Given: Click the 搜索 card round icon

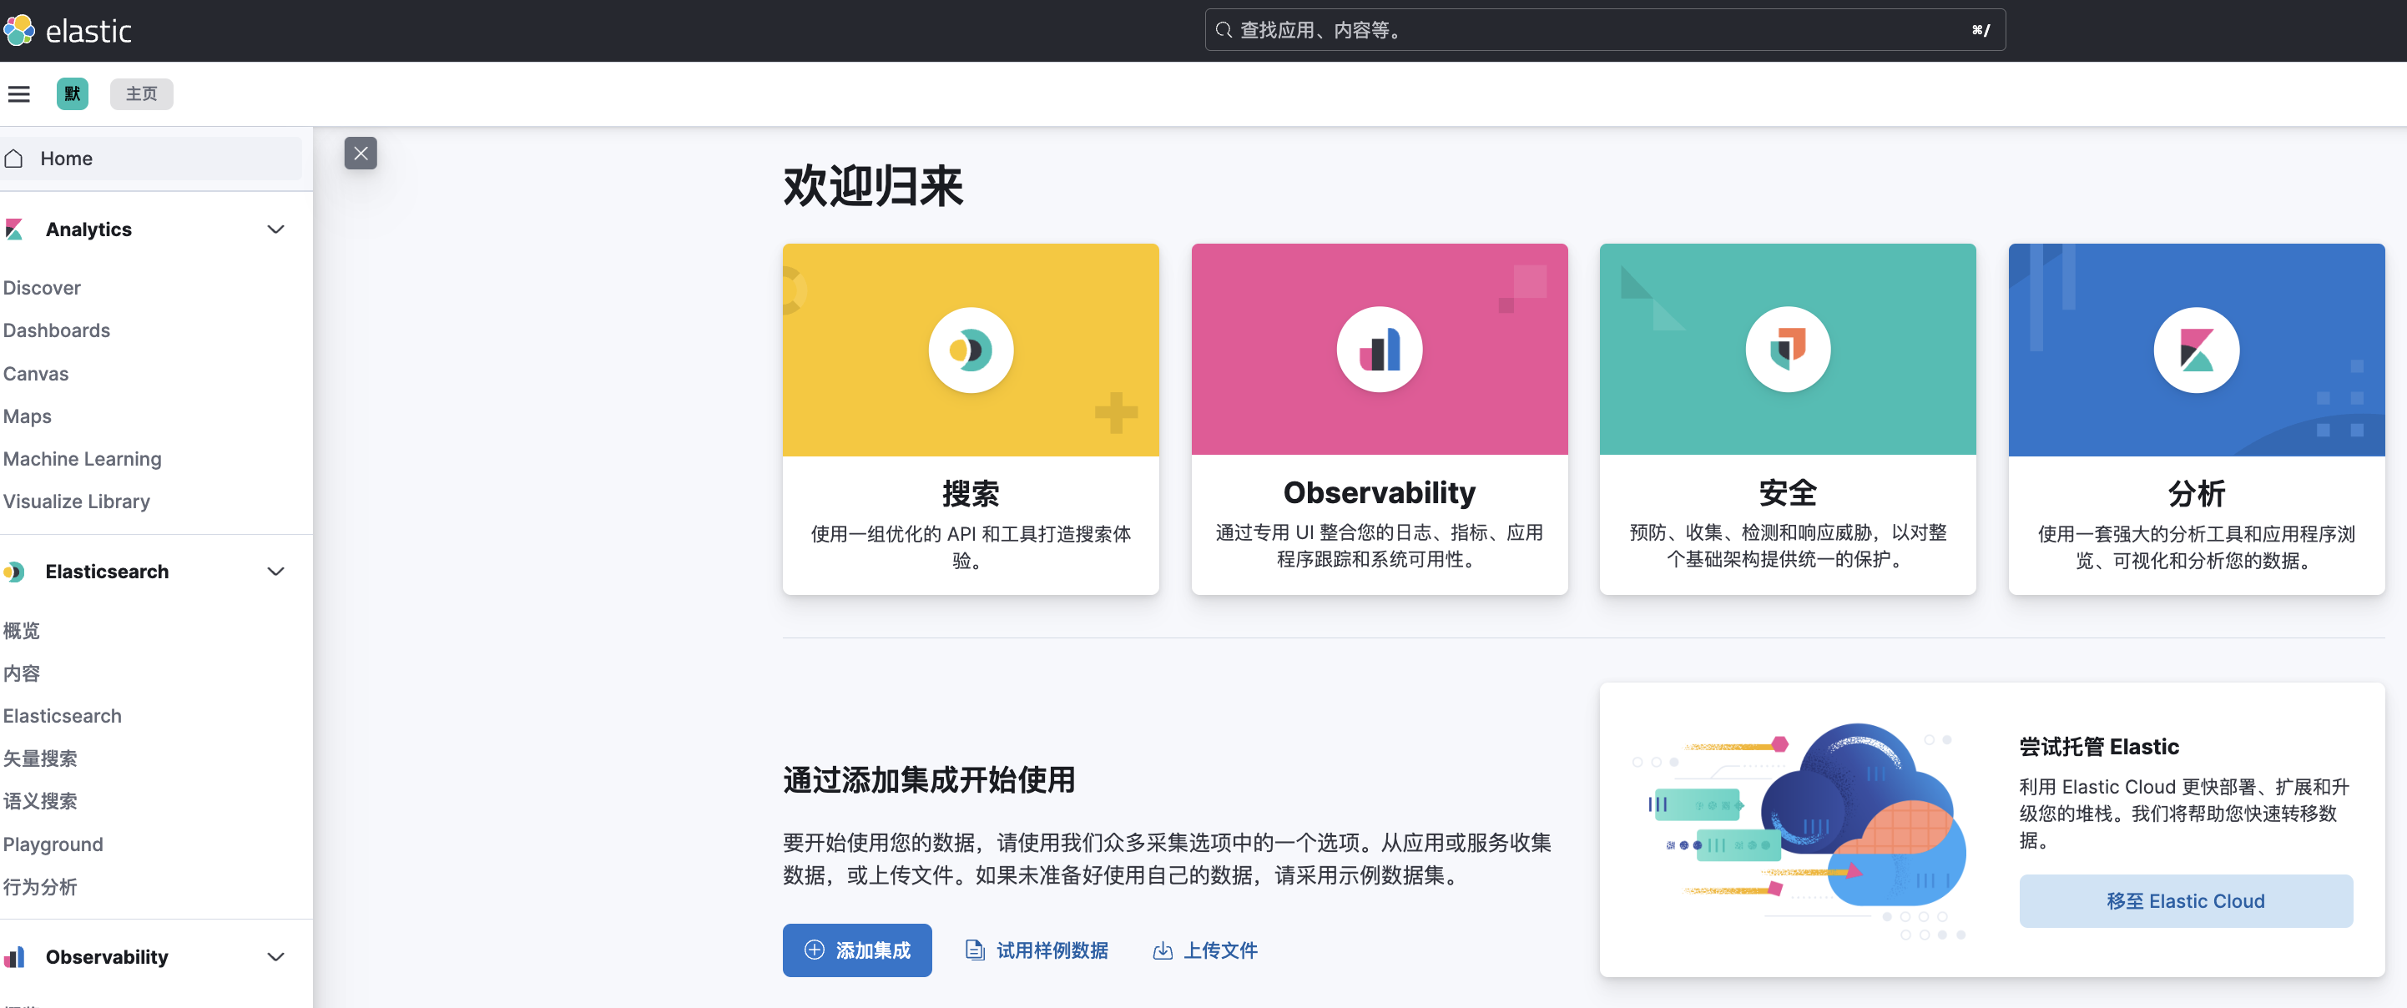Looking at the screenshot, I should point(971,350).
